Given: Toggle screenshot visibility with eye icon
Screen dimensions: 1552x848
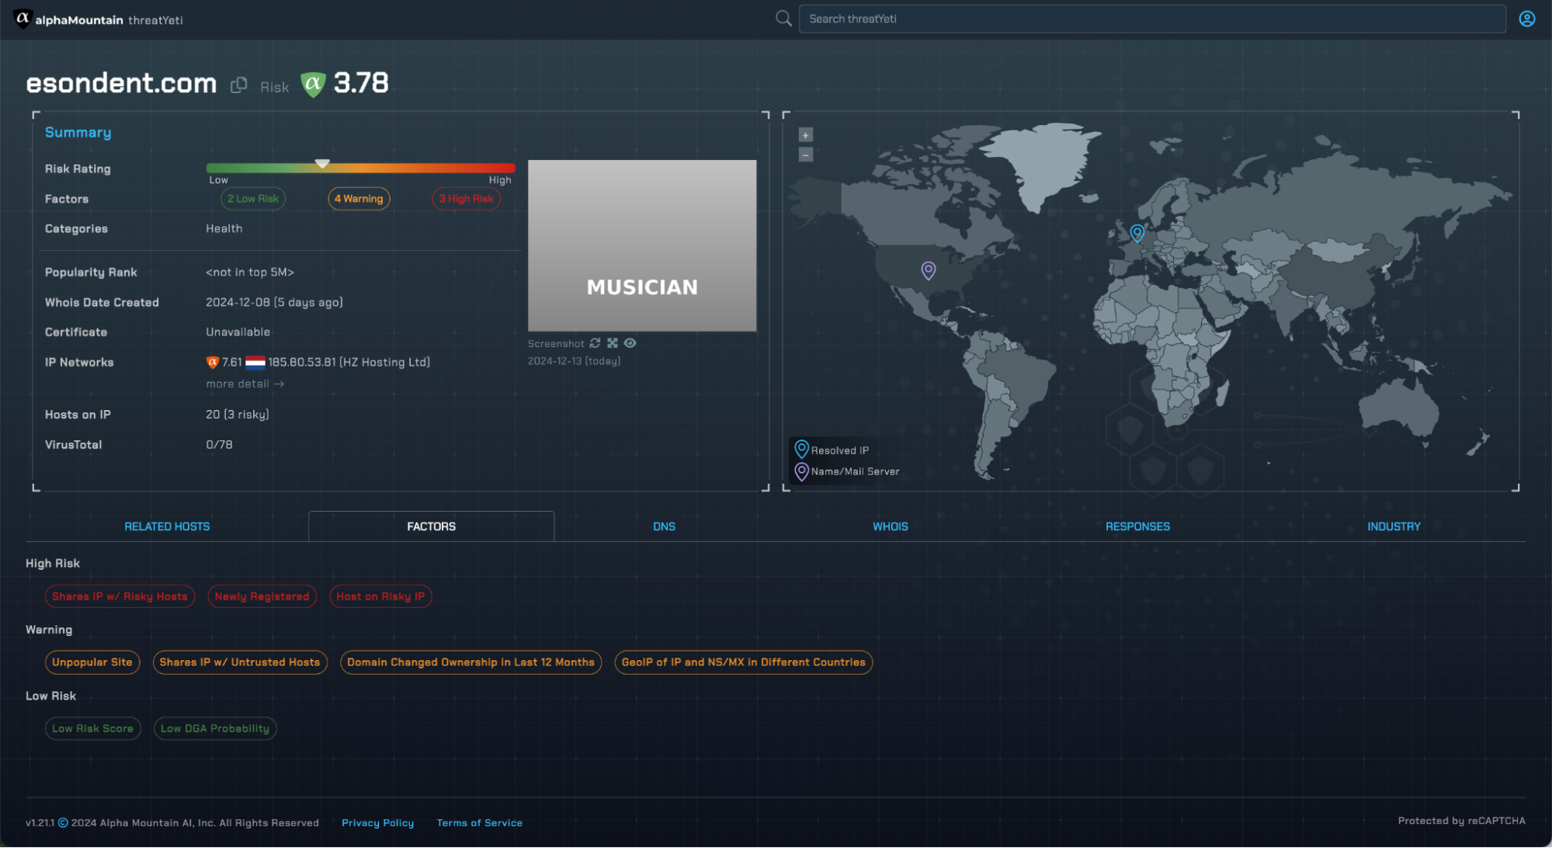Looking at the screenshot, I should (x=630, y=343).
